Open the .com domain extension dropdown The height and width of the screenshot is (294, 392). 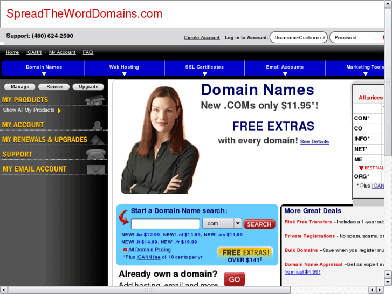pyautogui.click(x=222, y=224)
